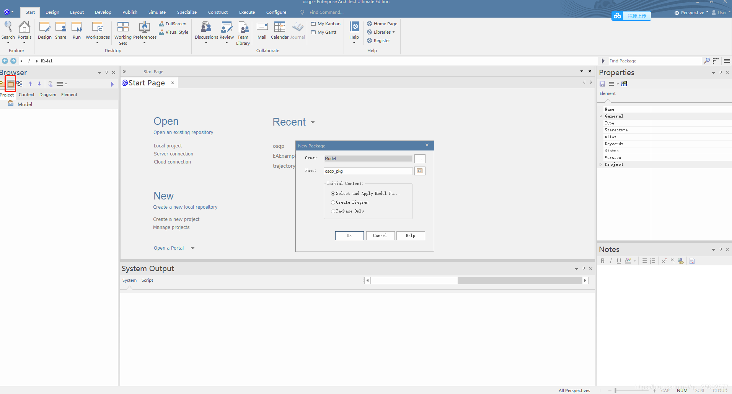This screenshot has width=732, height=394.
Task: Open the Search tool in Explore group
Action: (x=8, y=31)
